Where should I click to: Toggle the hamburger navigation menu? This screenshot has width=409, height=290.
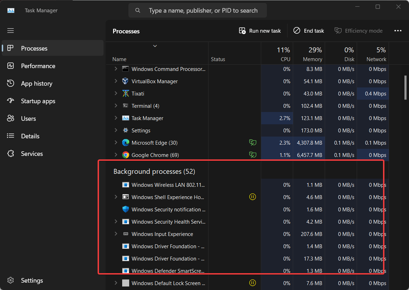click(10, 31)
